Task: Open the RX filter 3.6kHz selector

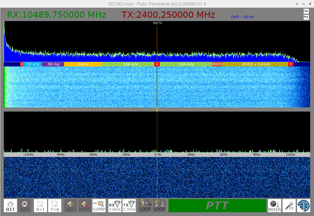Action: pyautogui.click(x=115, y=206)
